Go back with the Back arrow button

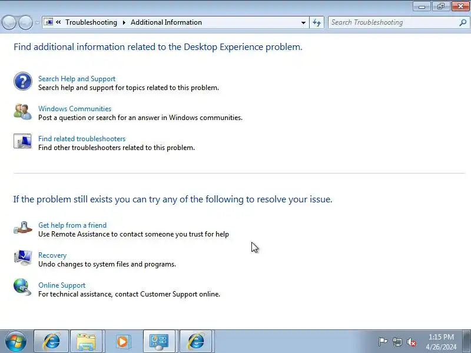click(9, 22)
